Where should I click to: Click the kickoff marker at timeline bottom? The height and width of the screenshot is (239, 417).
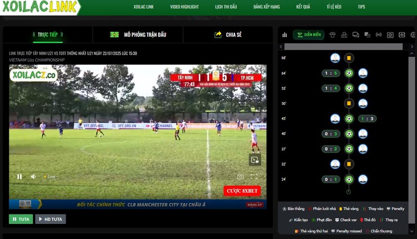349,192
